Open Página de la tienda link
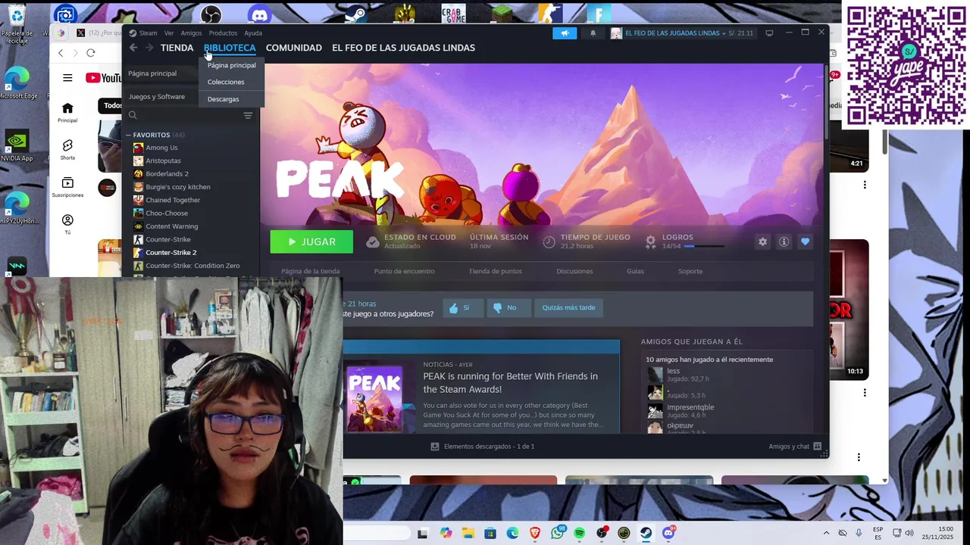Screen dimensions: 970x545 pos(310,271)
